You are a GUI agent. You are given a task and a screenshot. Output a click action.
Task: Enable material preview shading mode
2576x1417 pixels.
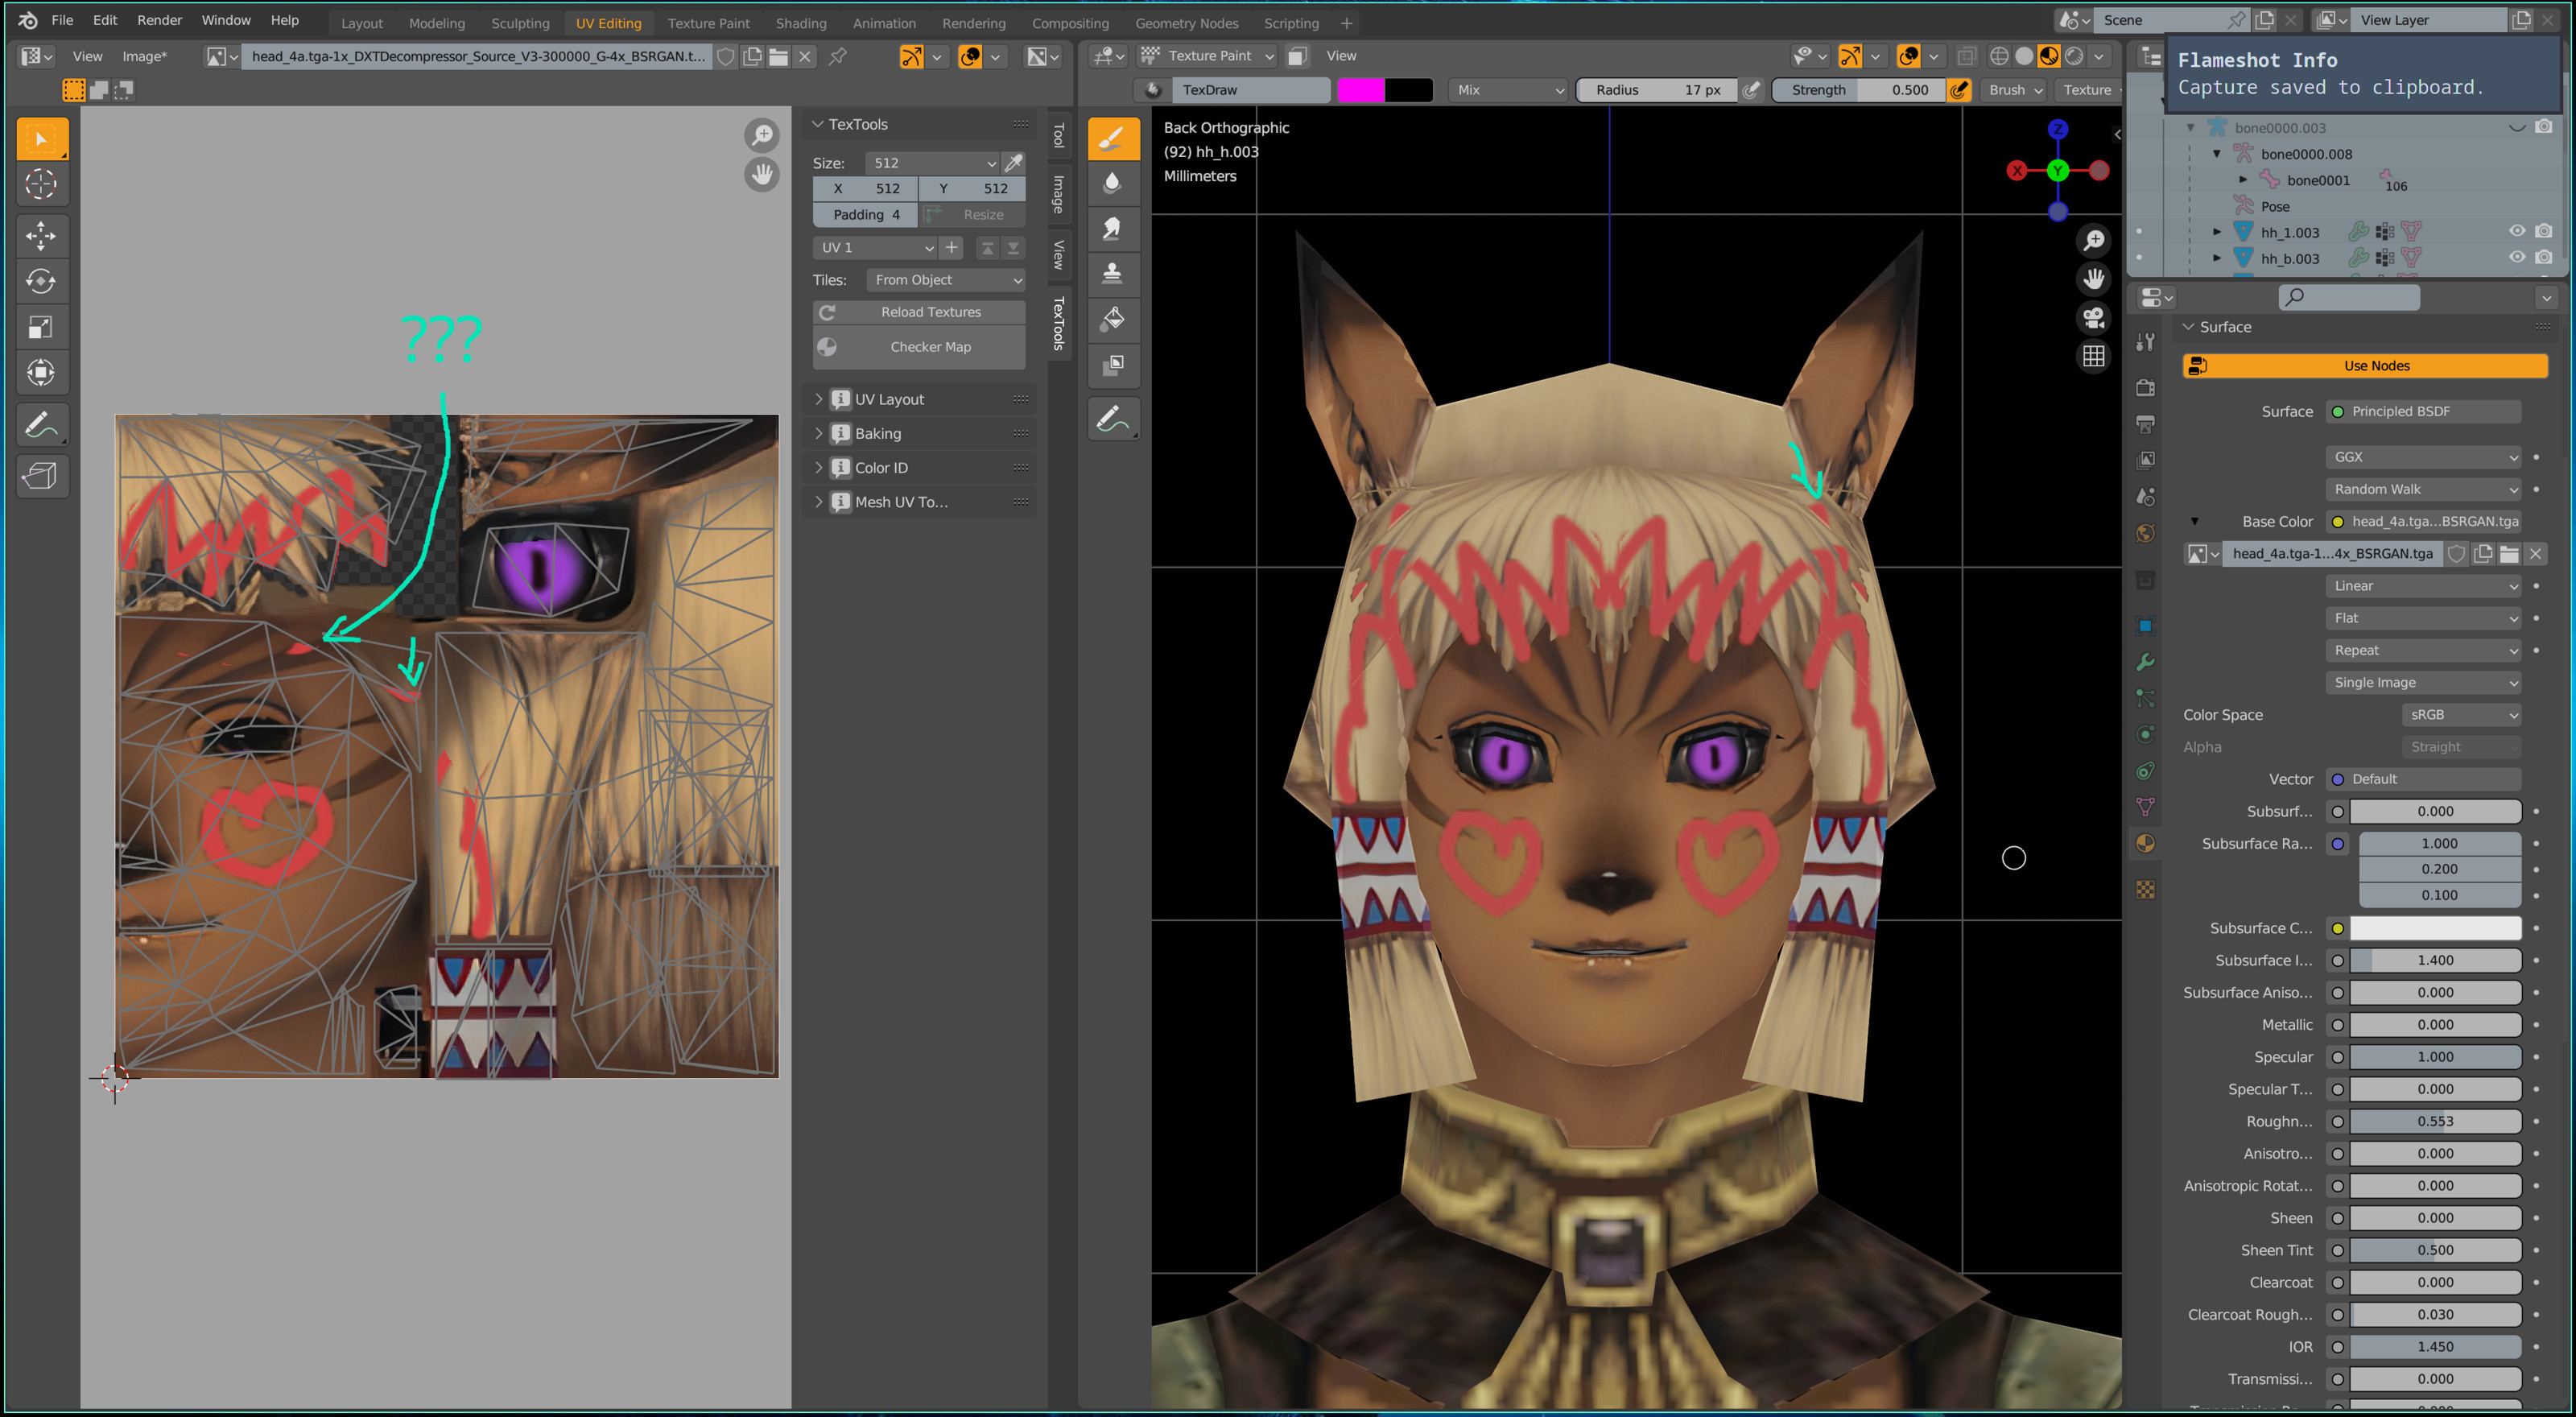[x=2049, y=56]
